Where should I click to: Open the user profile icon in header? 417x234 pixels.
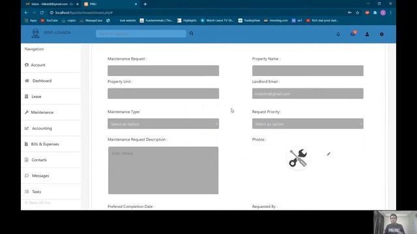pos(367,34)
